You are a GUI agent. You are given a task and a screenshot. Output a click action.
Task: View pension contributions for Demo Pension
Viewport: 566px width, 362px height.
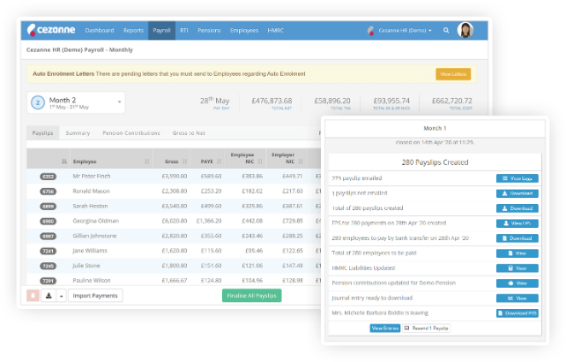(x=518, y=283)
